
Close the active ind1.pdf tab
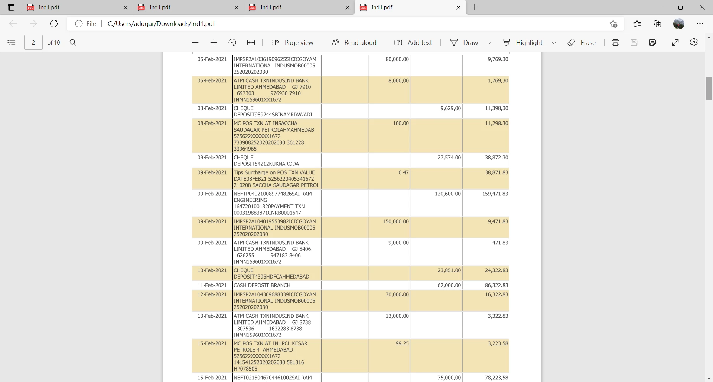click(x=458, y=7)
